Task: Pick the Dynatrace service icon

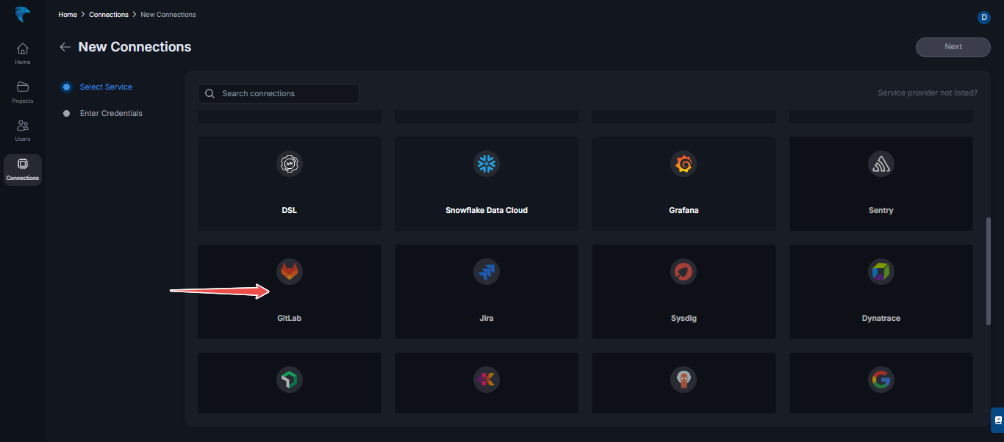Action: (880, 272)
